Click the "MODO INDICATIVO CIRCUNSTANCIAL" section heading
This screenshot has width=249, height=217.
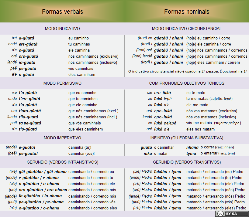187,29
